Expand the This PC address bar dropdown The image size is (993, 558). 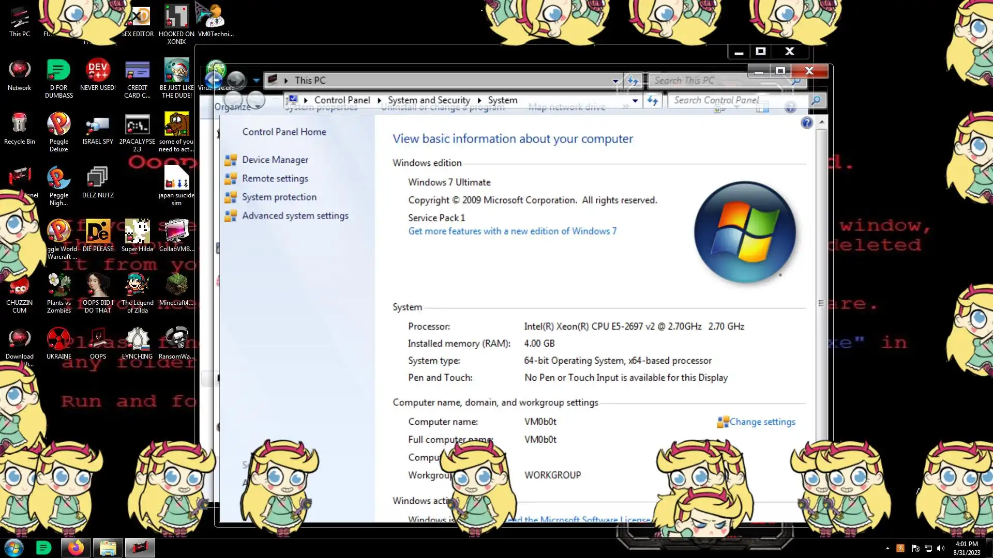(615, 81)
